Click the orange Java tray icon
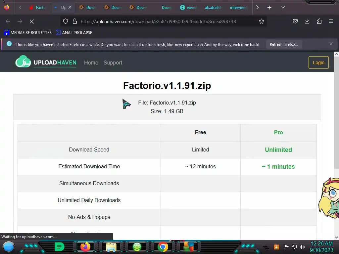 (x=276, y=247)
